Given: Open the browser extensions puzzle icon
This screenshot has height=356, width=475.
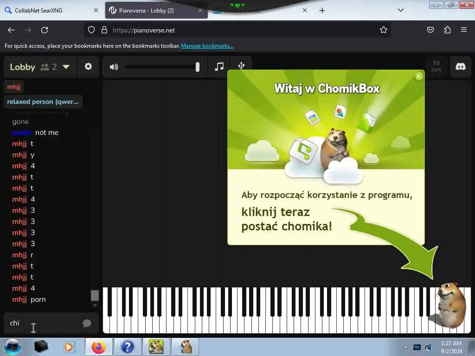Looking at the screenshot, I should pos(447,30).
